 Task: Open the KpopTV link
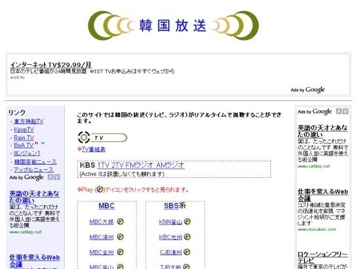pos(24,130)
